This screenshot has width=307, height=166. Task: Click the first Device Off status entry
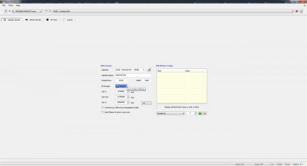coord(239,164)
